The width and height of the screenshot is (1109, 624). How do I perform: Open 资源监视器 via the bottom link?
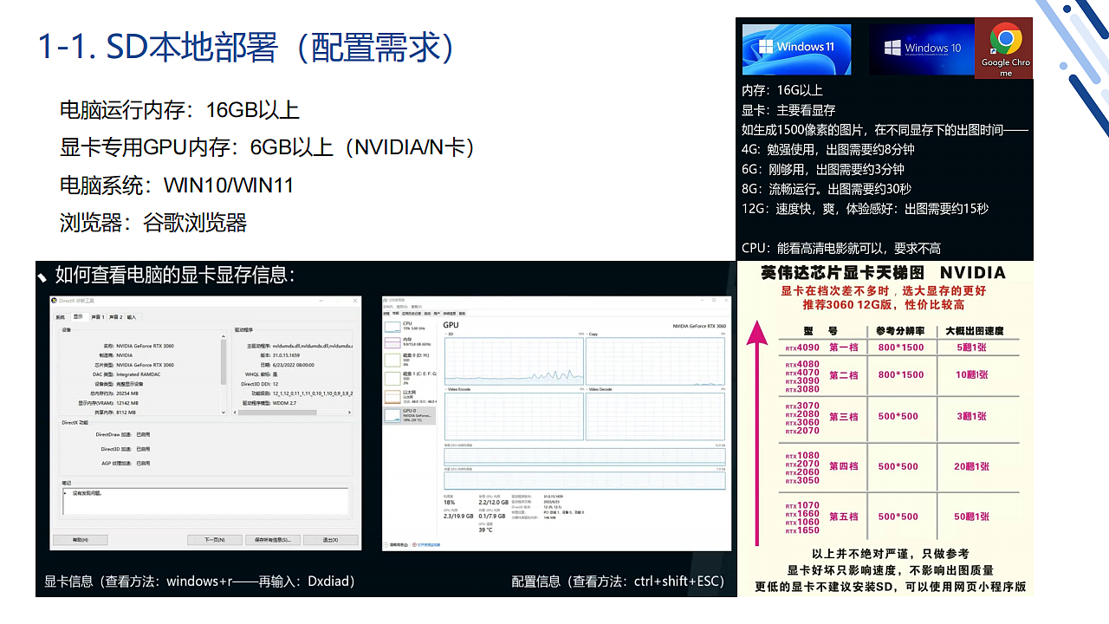(x=429, y=544)
